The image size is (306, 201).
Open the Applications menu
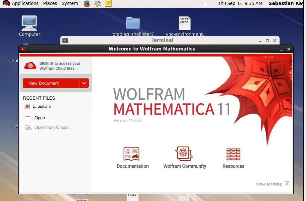(x=25, y=3)
